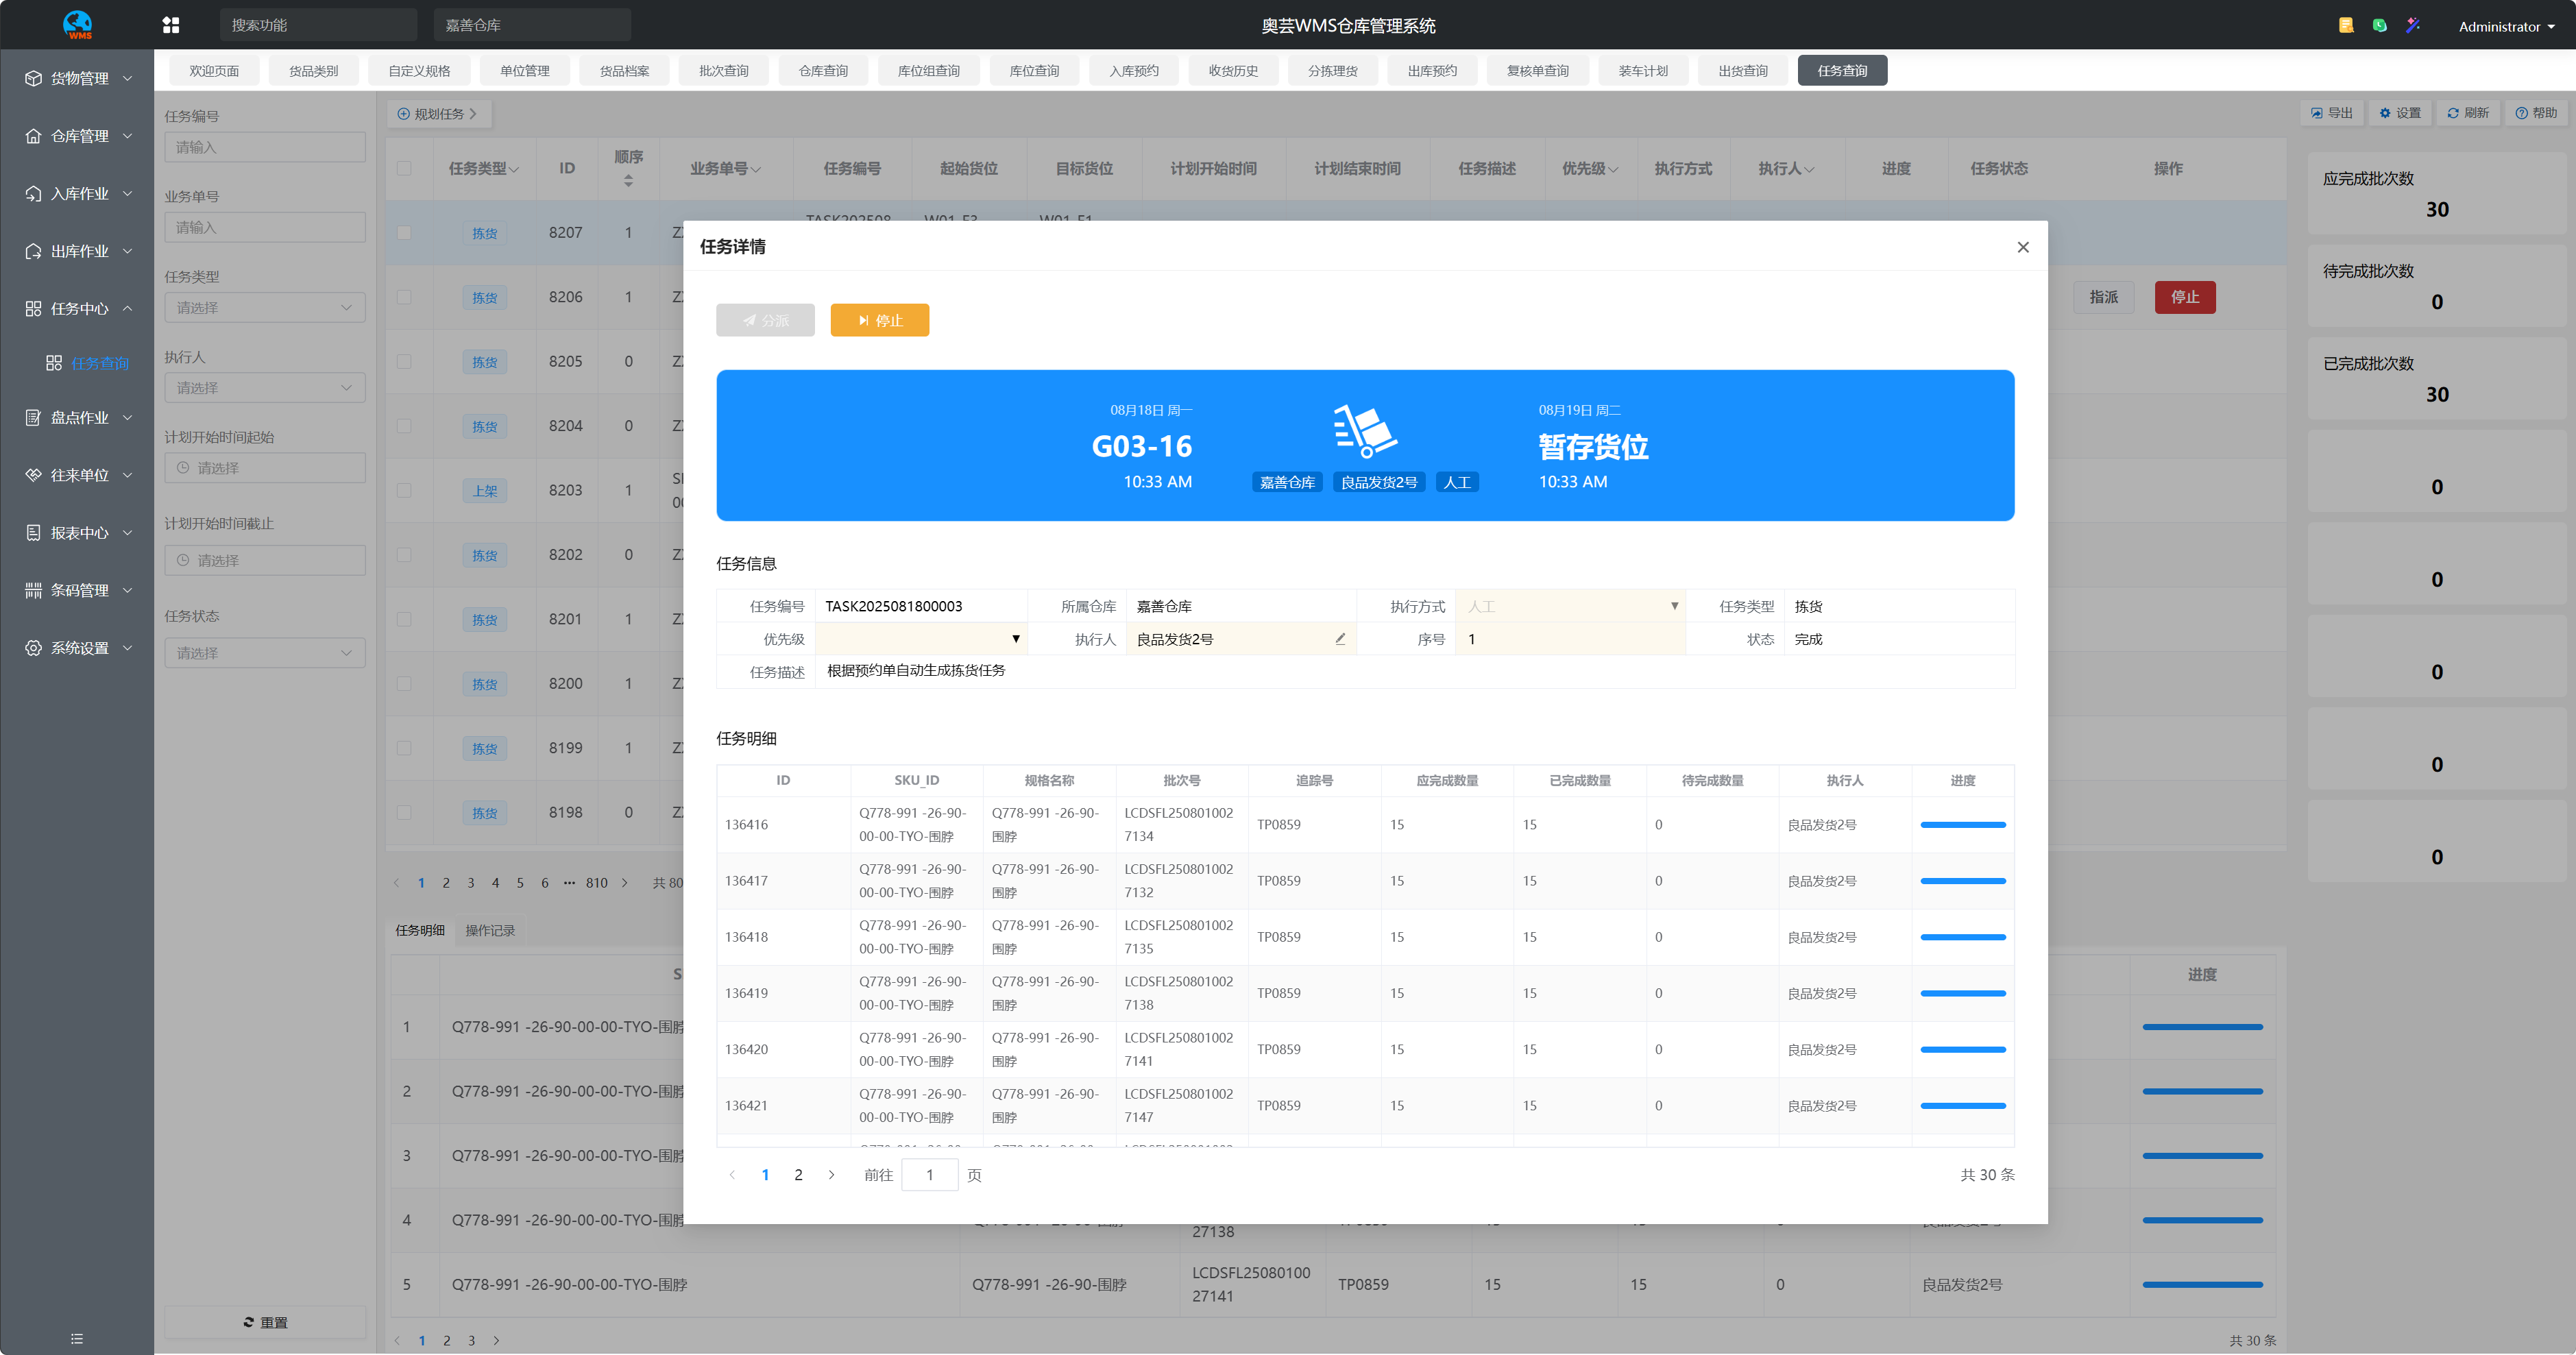
Task: Click the edit pencil icon beside 执行人 field
Action: 1340,639
